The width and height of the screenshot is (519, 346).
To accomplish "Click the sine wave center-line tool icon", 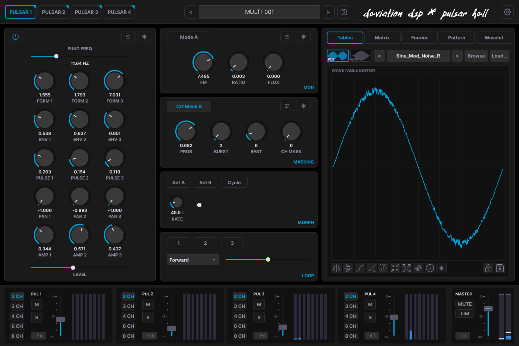I will tap(418, 268).
